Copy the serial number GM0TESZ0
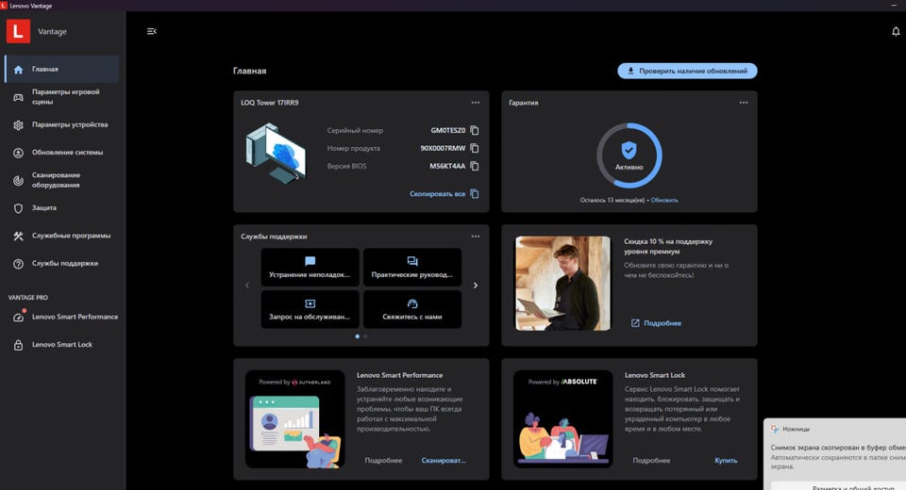Image resolution: width=906 pixels, height=490 pixels. (475, 130)
